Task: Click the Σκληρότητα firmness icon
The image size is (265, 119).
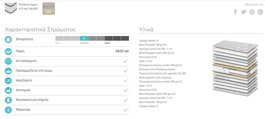Action: (8, 39)
